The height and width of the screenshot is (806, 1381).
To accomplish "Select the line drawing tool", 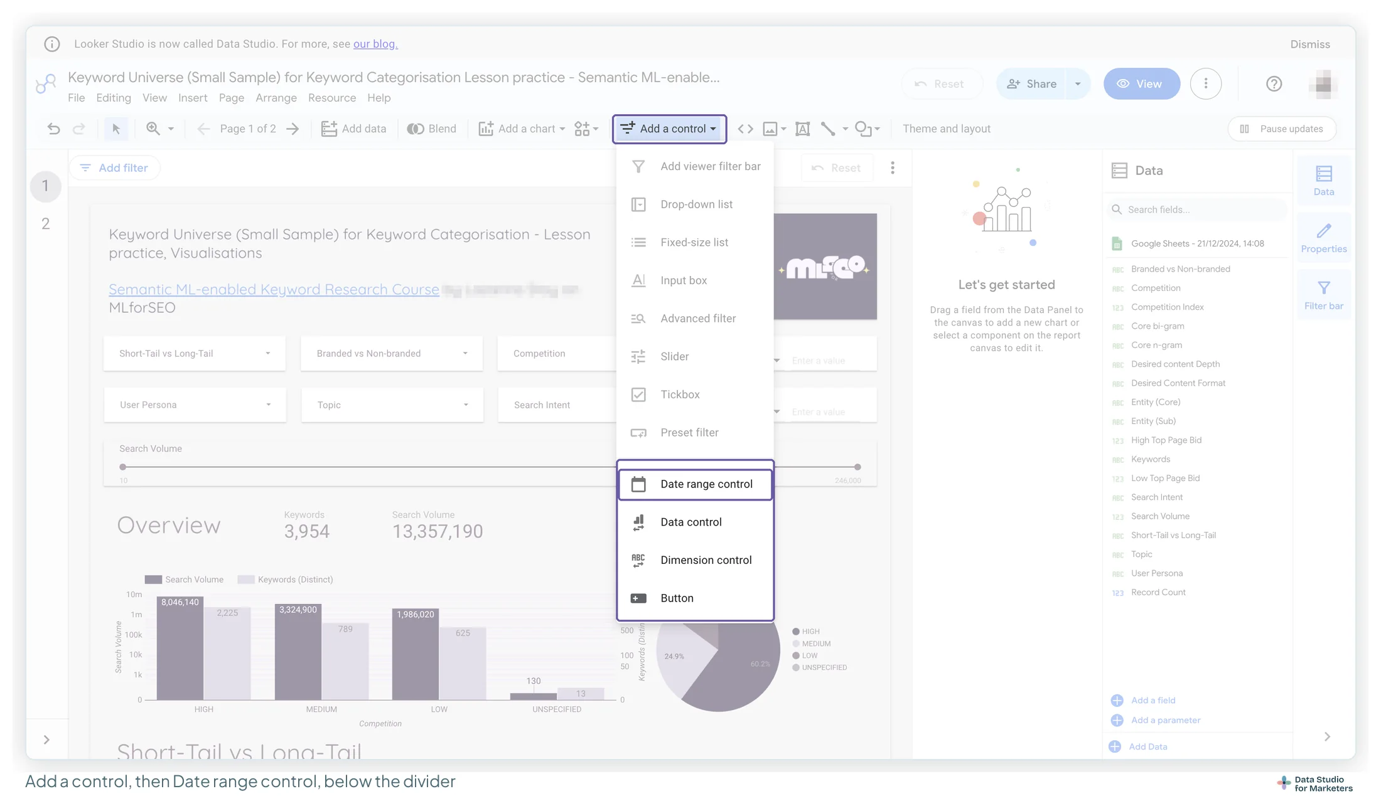I will click(828, 129).
